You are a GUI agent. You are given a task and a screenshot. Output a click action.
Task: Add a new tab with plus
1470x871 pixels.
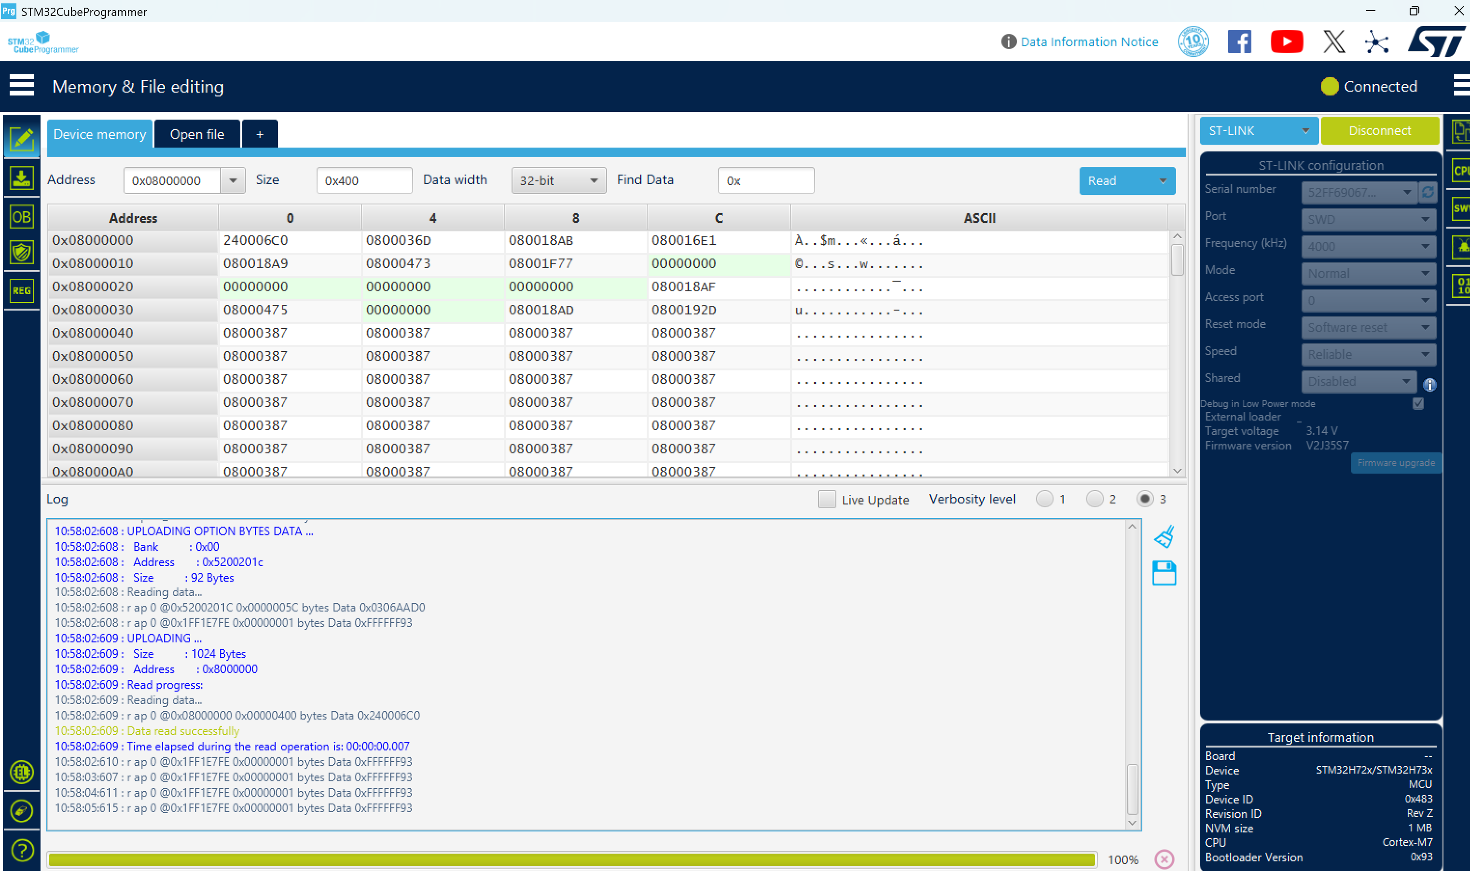[260, 134]
